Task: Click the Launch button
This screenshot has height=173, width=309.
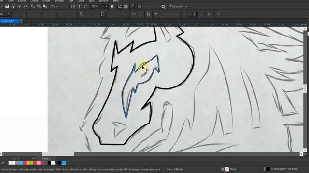Action: [176, 6]
